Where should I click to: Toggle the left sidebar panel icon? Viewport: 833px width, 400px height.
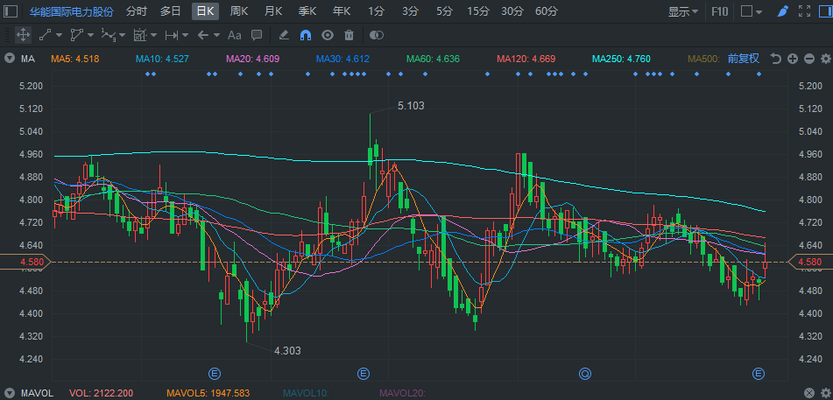tap(11, 11)
